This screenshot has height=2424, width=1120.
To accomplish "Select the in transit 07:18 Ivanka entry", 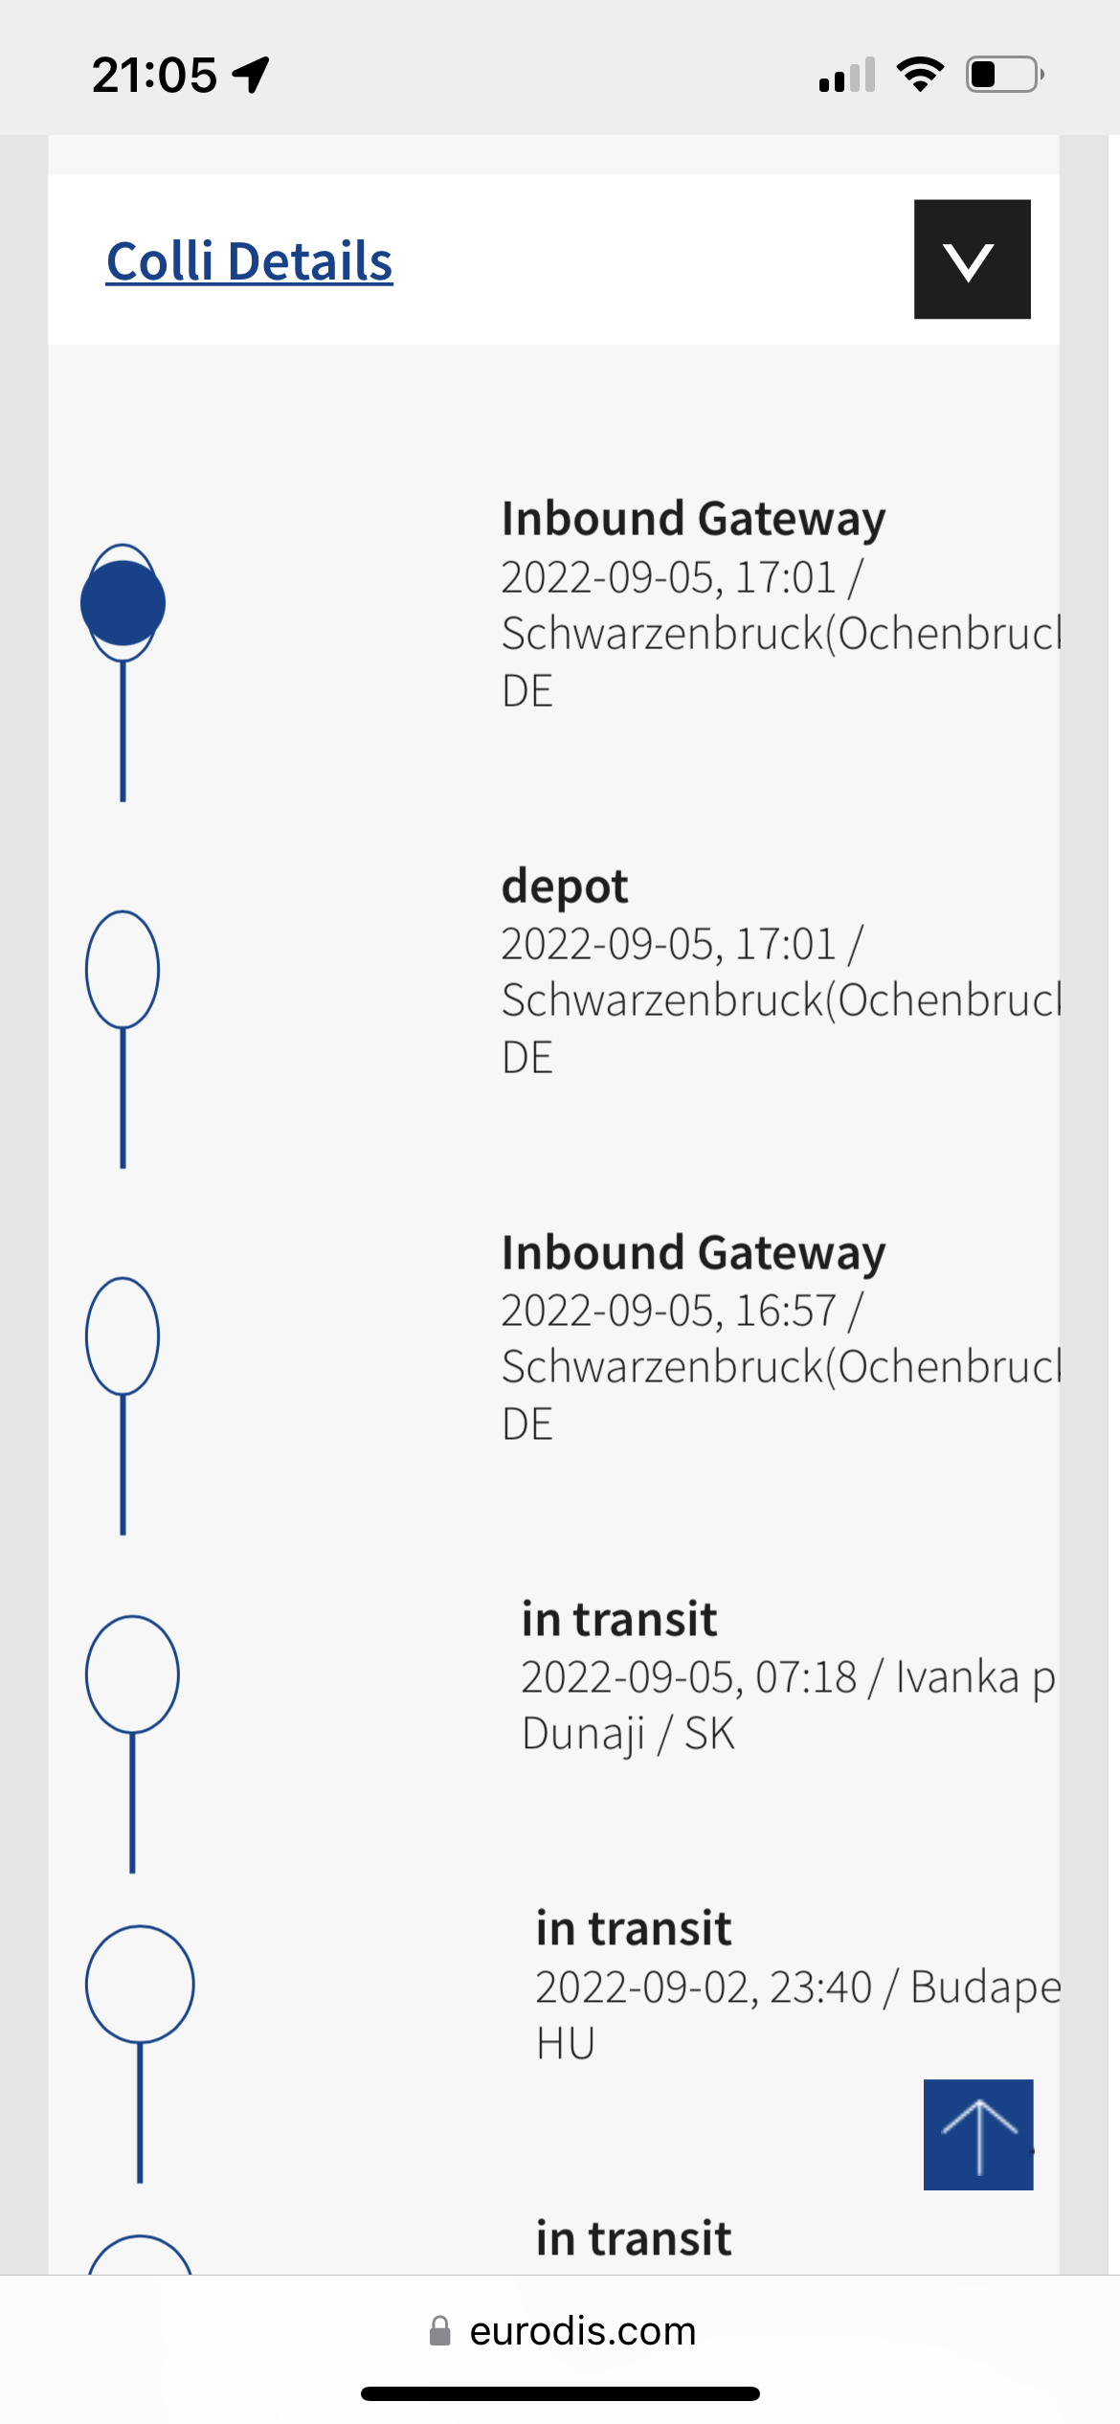I will coord(789,1675).
